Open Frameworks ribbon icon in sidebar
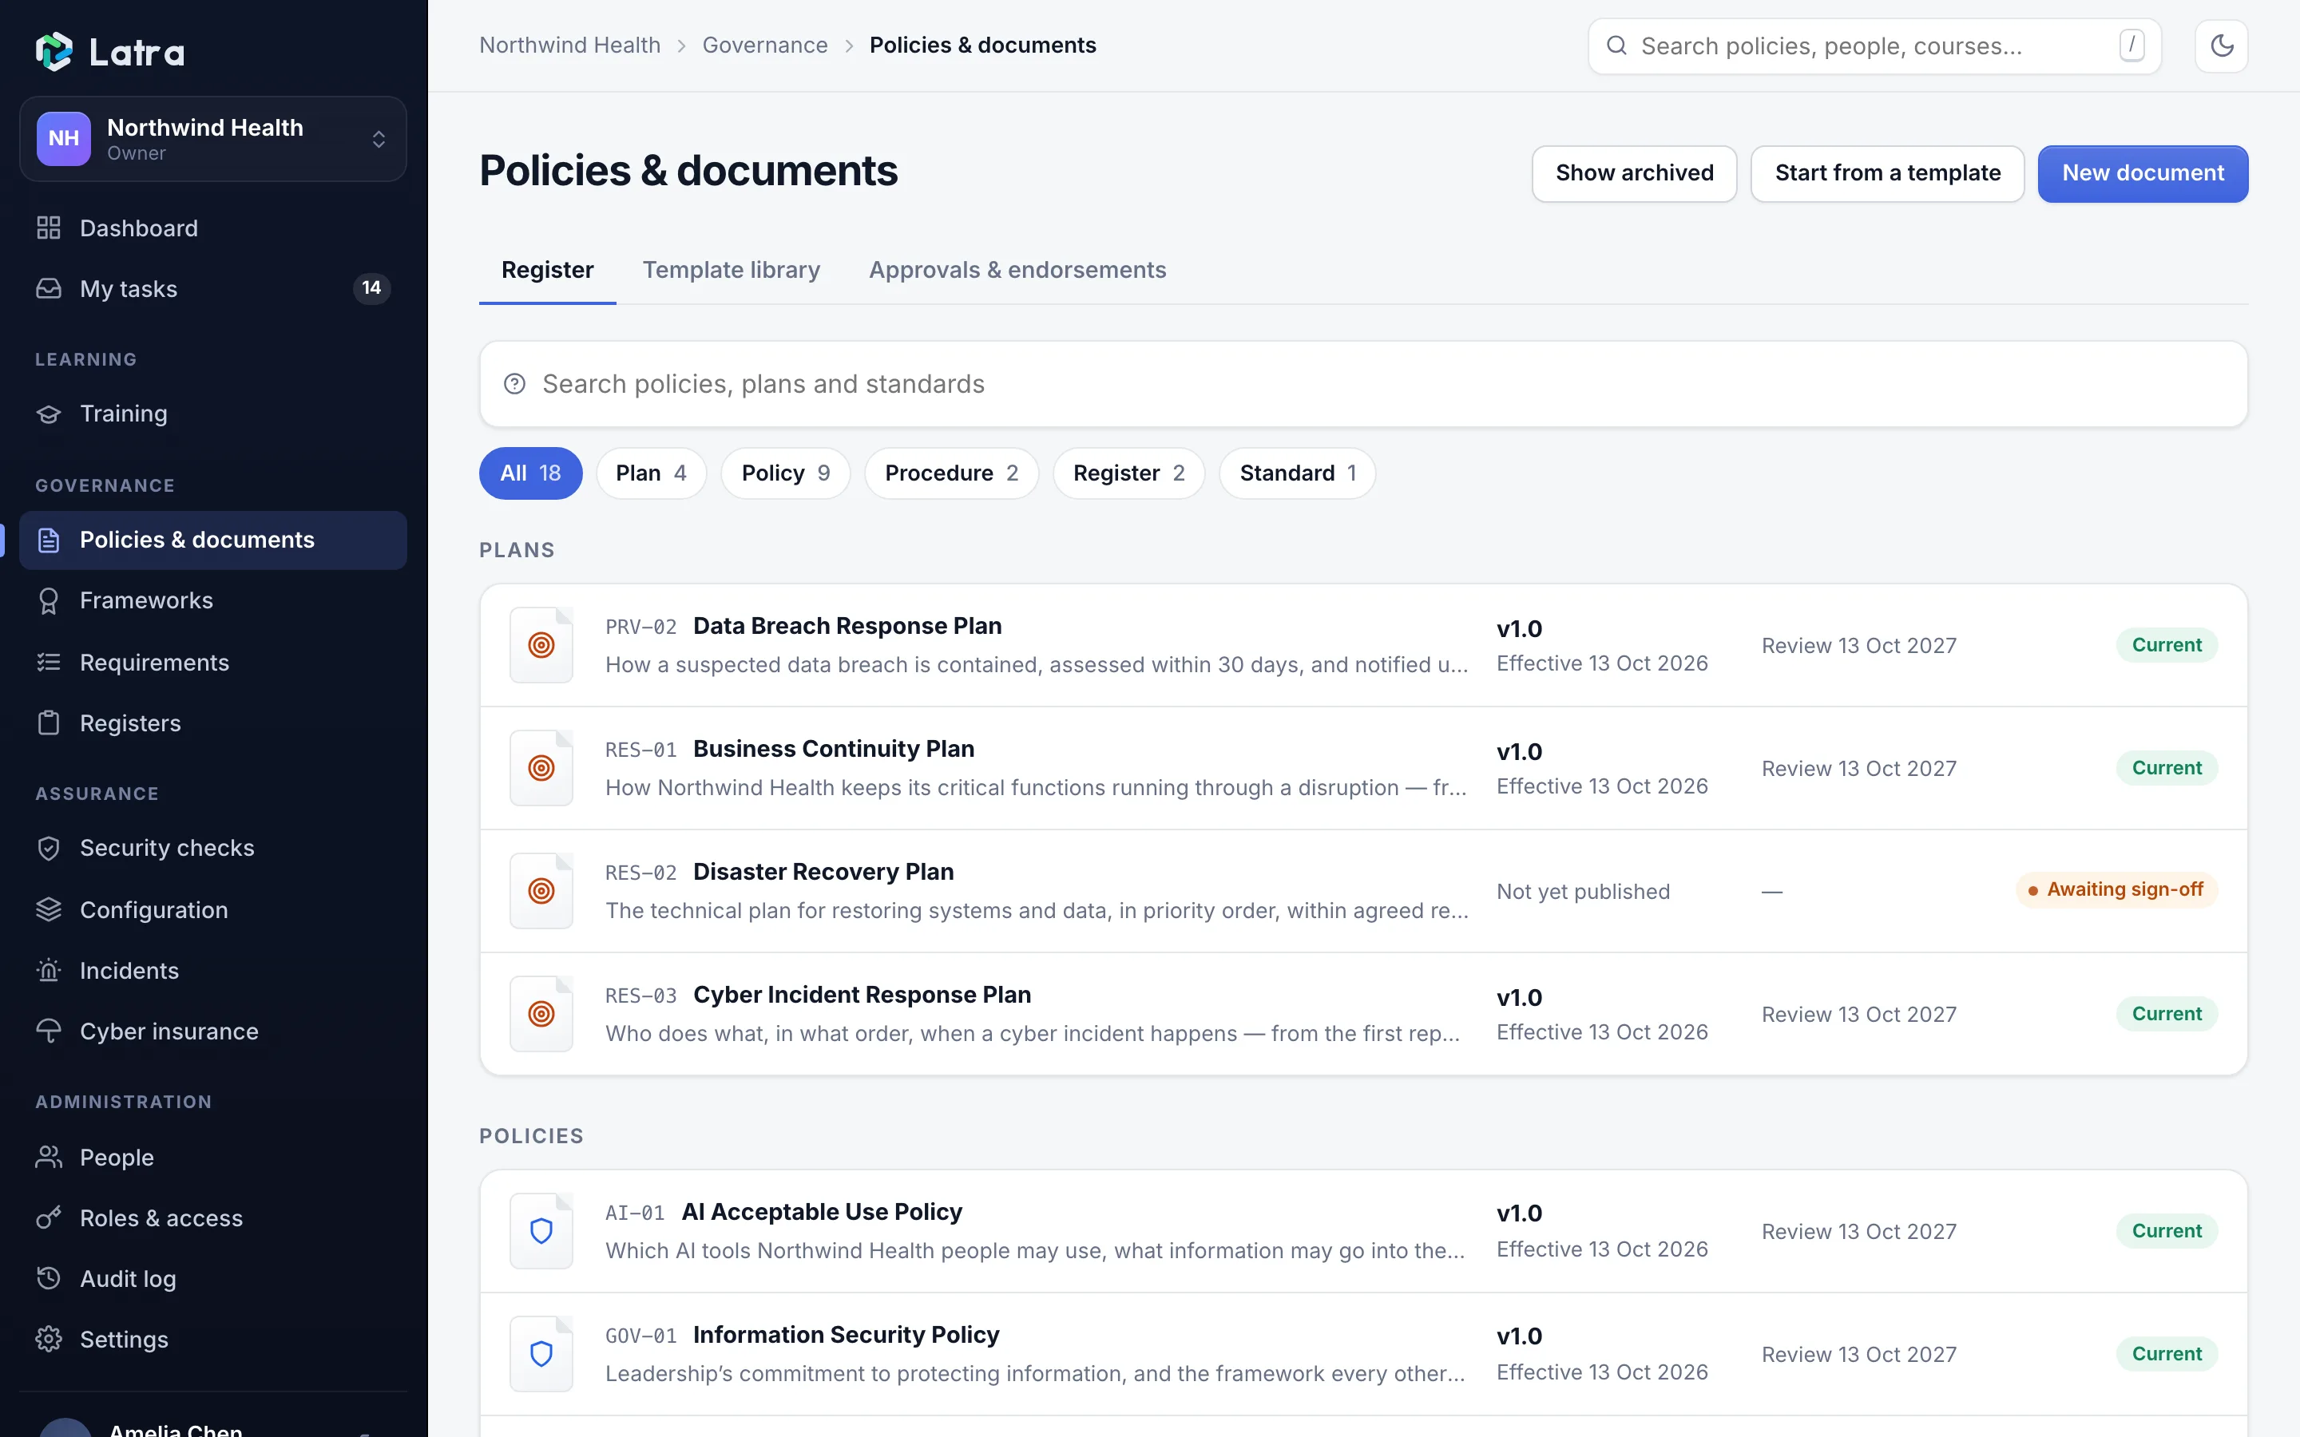Viewport: 2300px width, 1437px height. (49, 600)
